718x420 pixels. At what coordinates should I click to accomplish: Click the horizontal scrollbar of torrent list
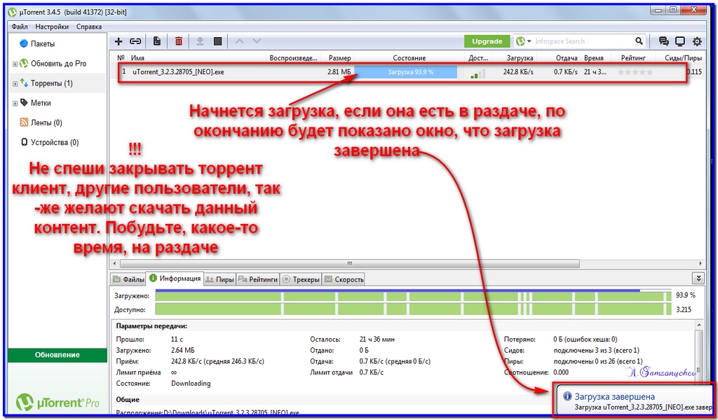350,264
